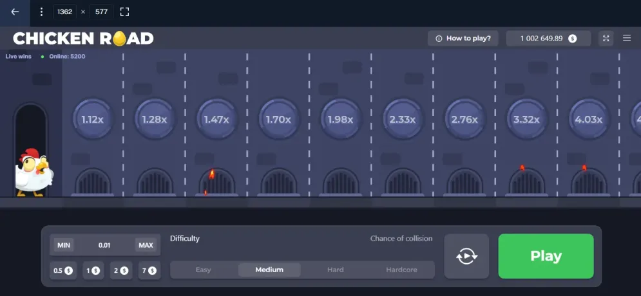
Task: Click the back arrow icon
Action: pos(15,12)
